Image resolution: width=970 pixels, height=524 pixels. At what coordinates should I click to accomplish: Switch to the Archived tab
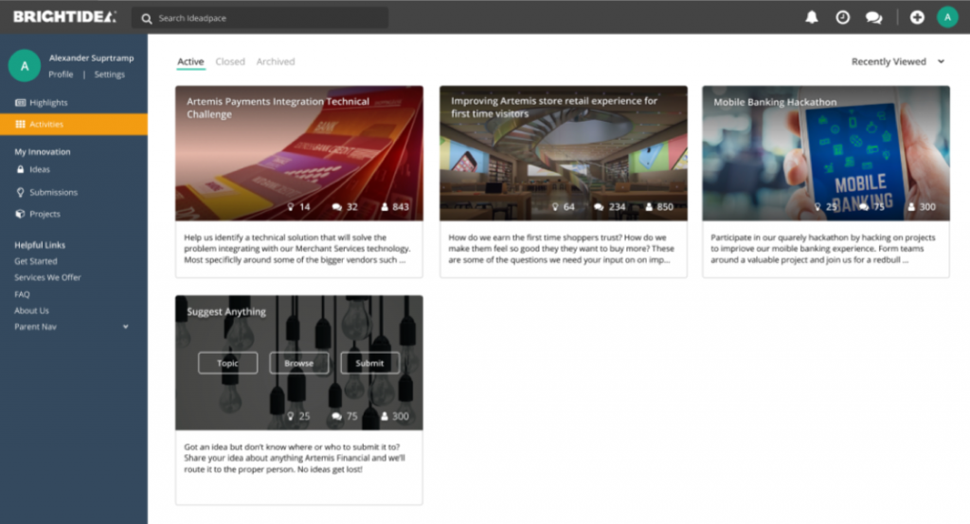(x=276, y=61)
